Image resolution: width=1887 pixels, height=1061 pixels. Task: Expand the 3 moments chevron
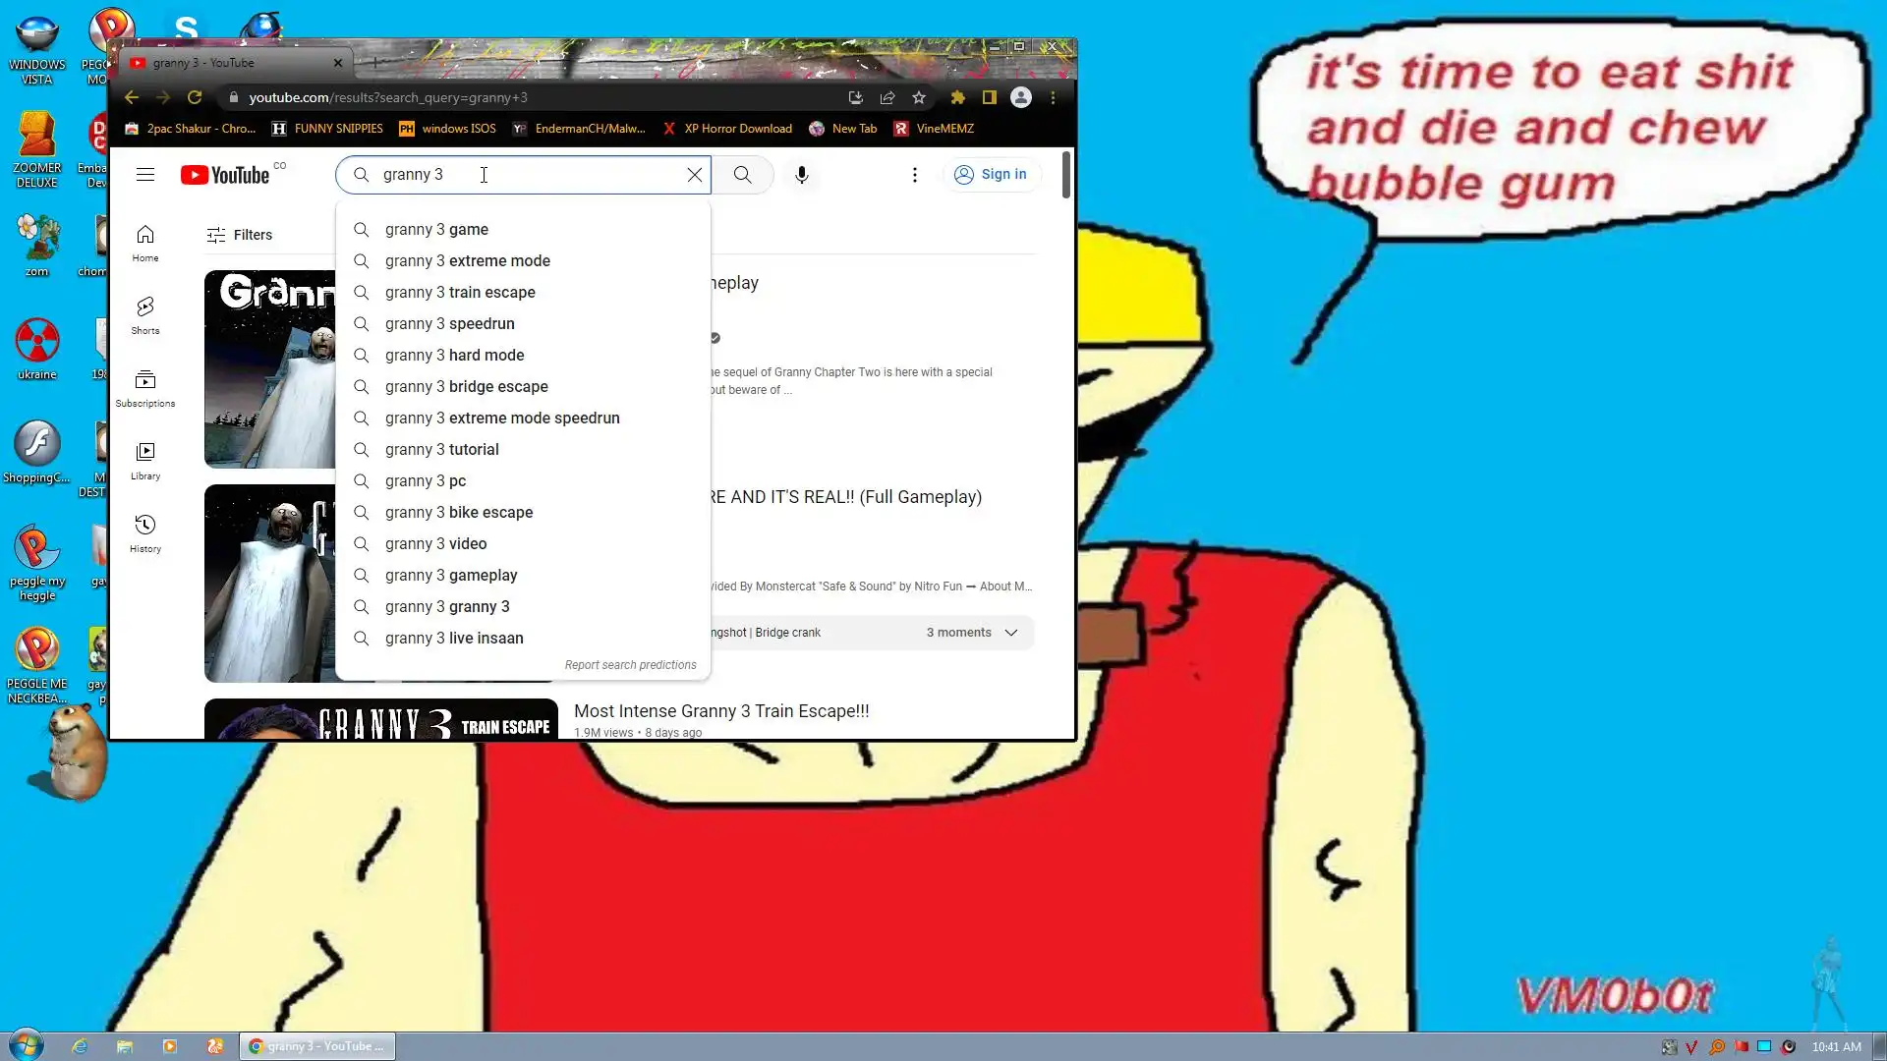[x=1011, y=633]
